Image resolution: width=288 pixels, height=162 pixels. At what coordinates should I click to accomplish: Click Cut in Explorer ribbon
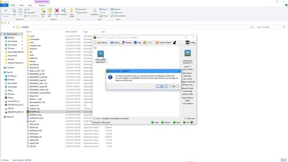[27, 9]
